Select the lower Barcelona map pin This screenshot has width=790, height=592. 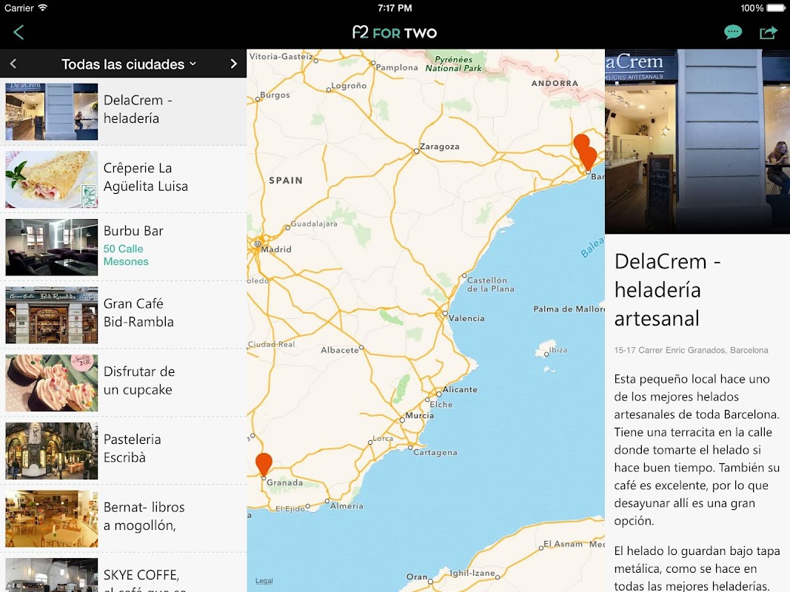(x=589, y=158)
